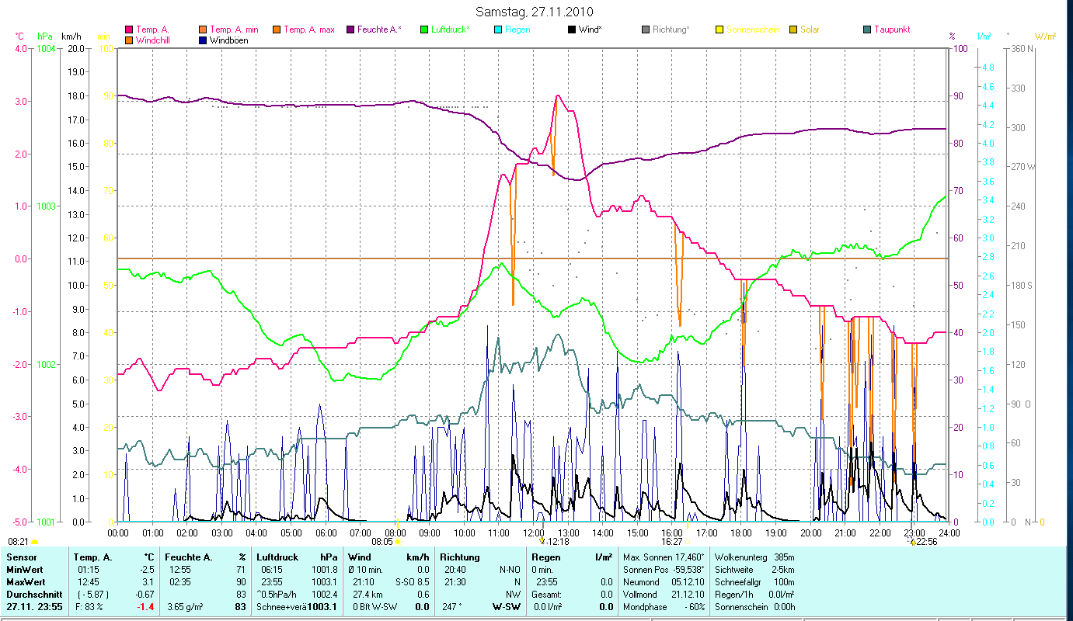Click the 'hPa' axis unit label at top left
Viewport: 1073px width, 621px height.
(x=45, y=36)
